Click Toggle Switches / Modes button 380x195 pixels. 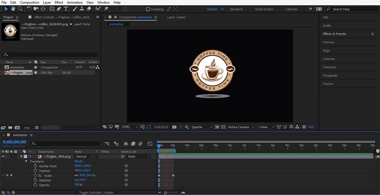tap(96, 193)
